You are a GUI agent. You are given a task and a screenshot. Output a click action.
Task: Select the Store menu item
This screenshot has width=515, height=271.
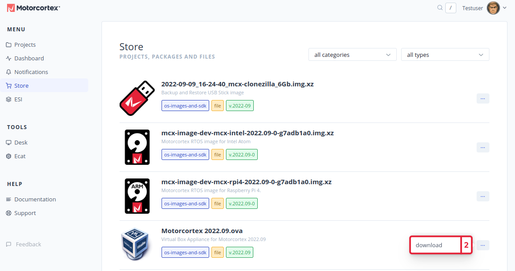(x=44, y=85)
